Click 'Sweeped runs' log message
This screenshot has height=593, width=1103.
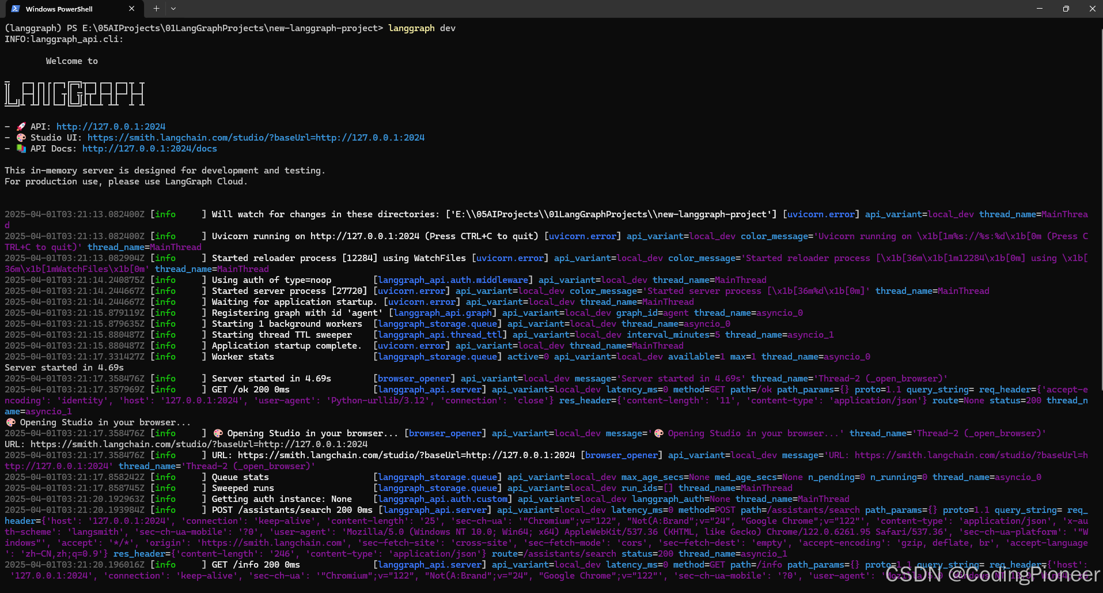(242, 488)
